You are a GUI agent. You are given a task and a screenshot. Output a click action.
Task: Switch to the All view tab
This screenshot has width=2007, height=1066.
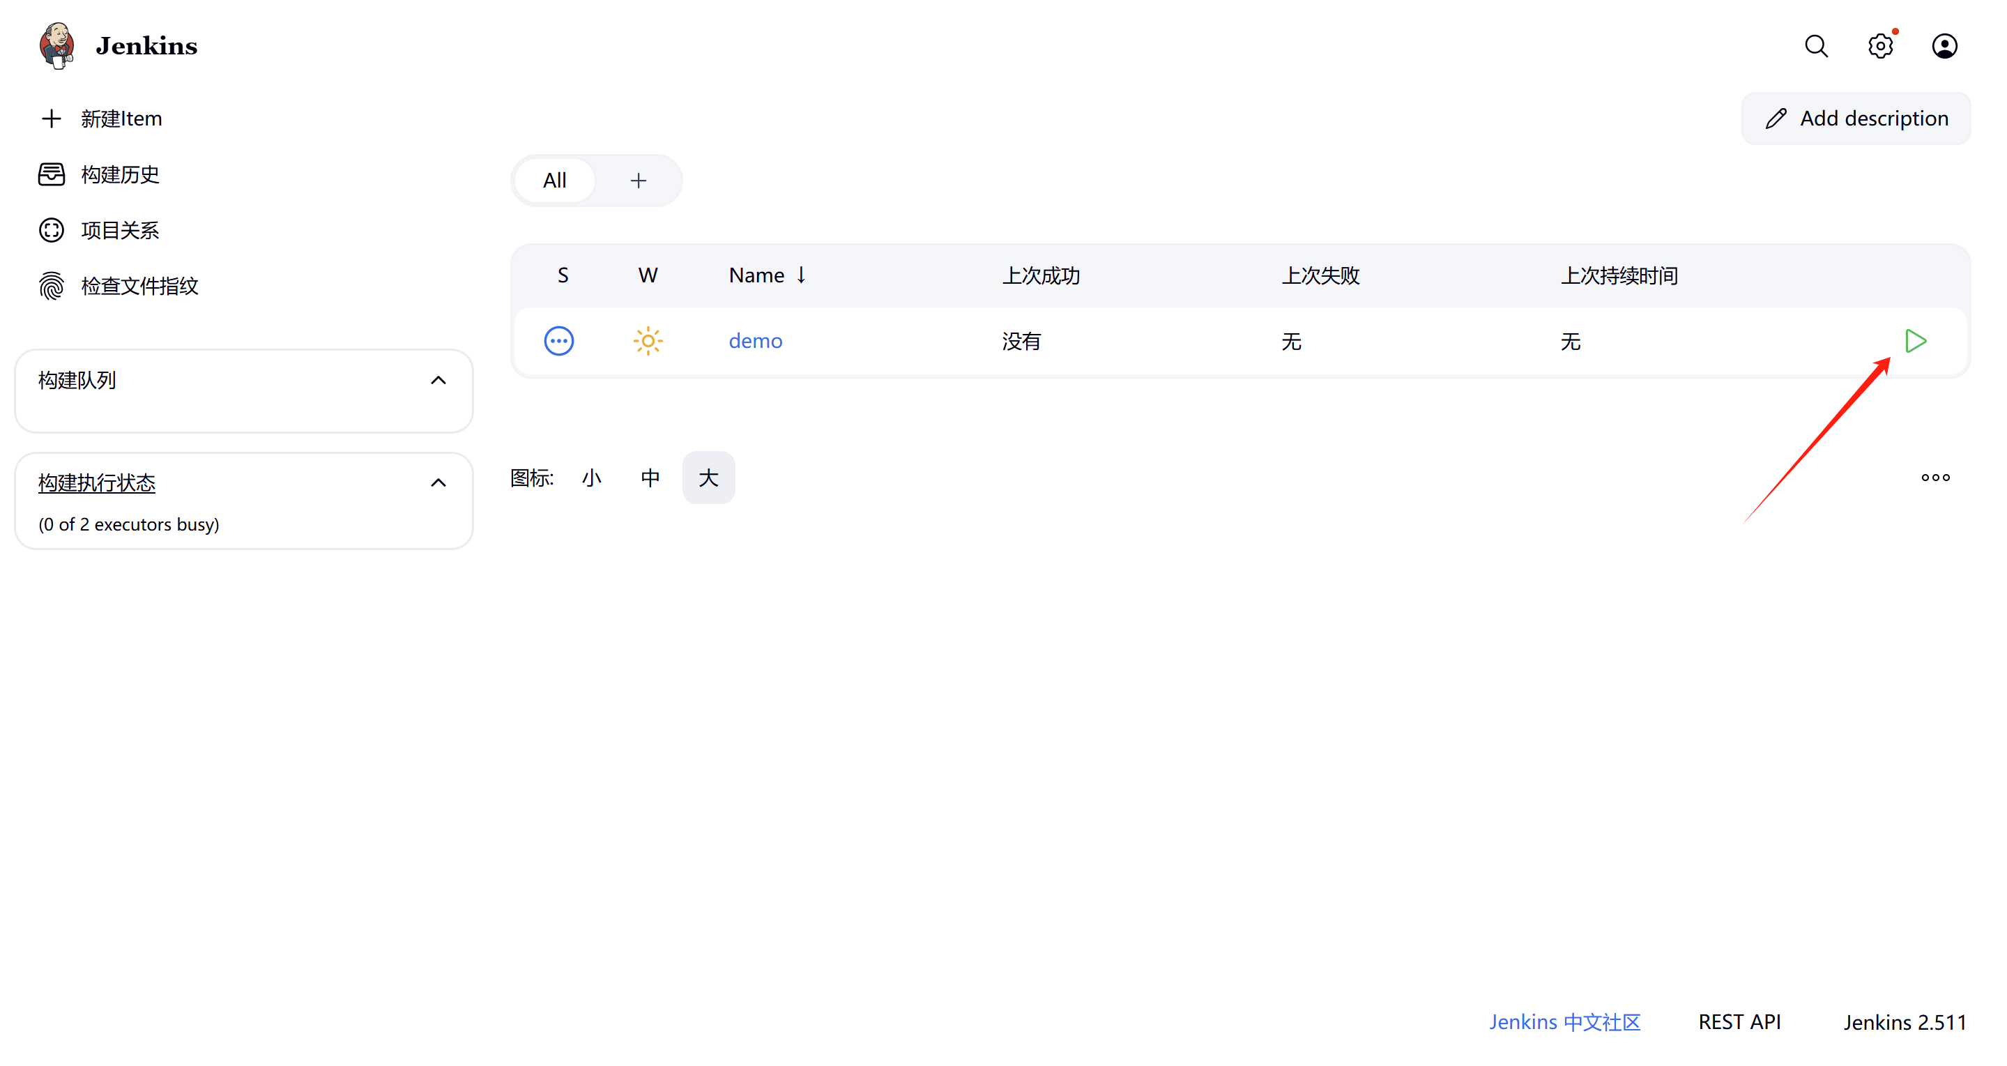point(555,181)
